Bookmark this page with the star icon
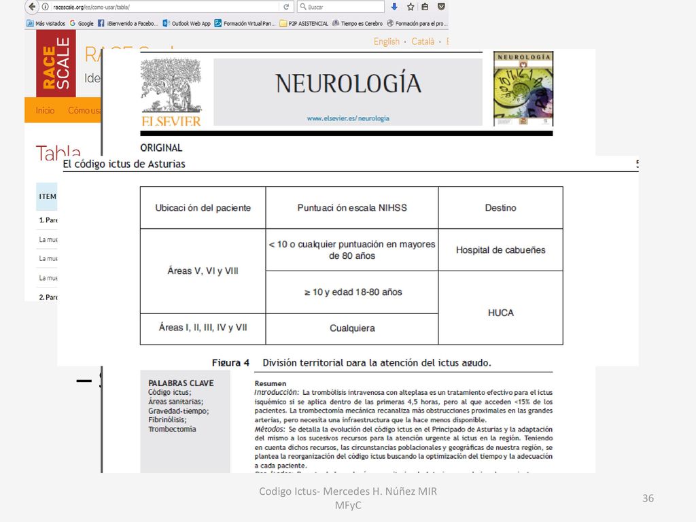The width and height of the screenshot is (696, 522). pos(411,7)
